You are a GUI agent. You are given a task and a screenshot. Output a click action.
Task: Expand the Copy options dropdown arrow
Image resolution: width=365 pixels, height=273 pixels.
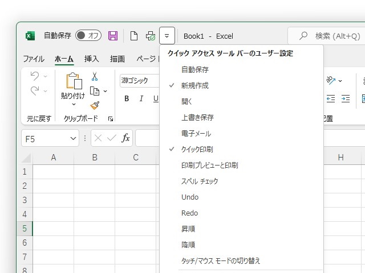(105, 91)
